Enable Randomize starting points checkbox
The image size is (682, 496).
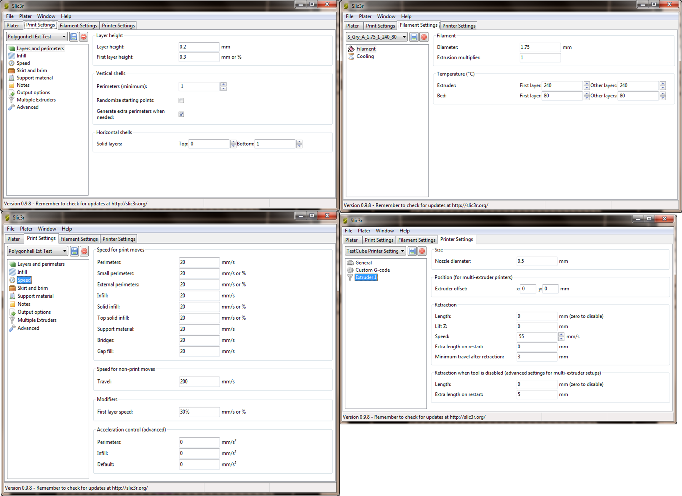(181, 100)
